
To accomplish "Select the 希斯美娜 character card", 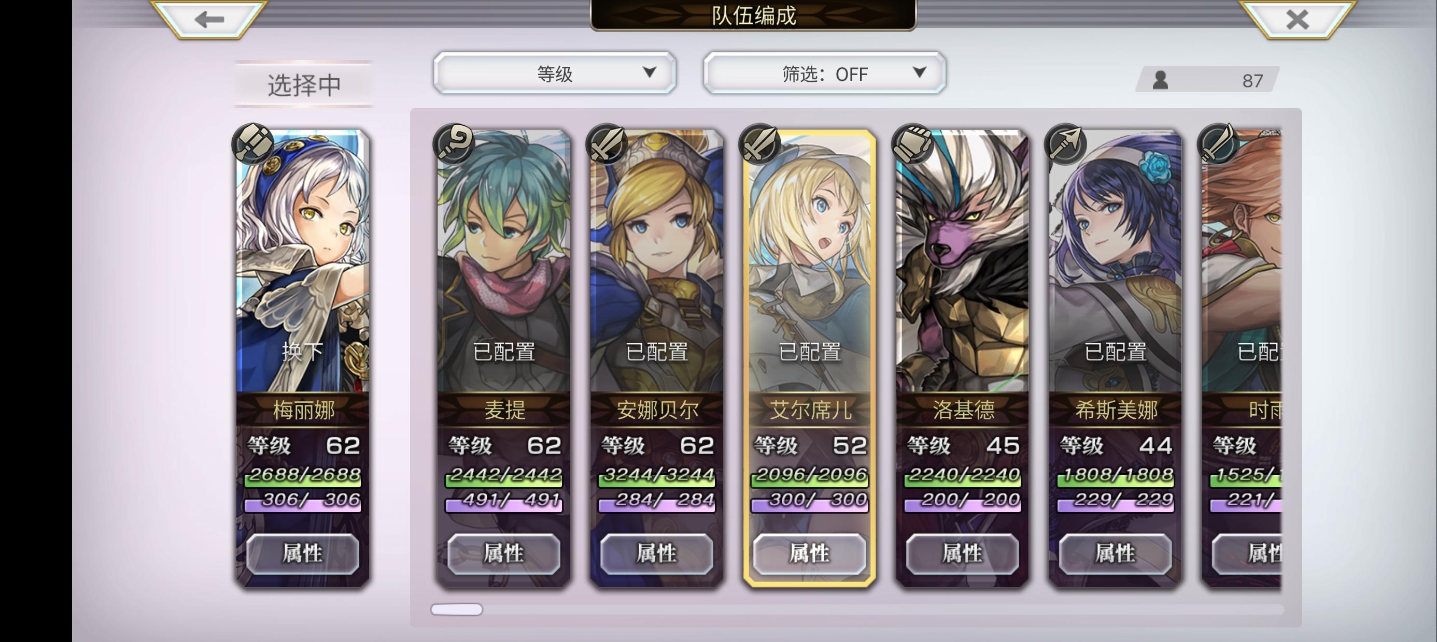I will pos(1115,358).
